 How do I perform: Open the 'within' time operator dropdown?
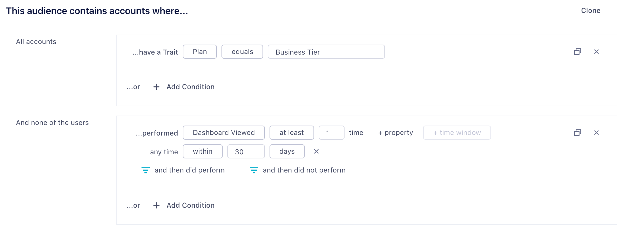tap(203, 152)
